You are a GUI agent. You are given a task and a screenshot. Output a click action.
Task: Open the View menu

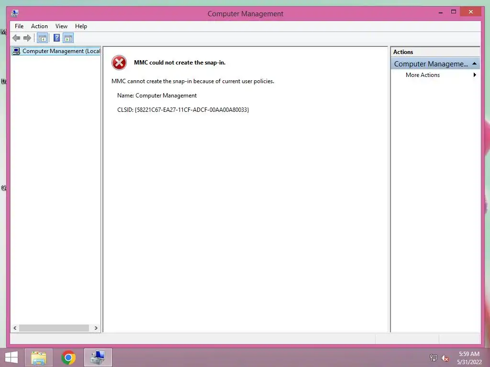(61, 26)
